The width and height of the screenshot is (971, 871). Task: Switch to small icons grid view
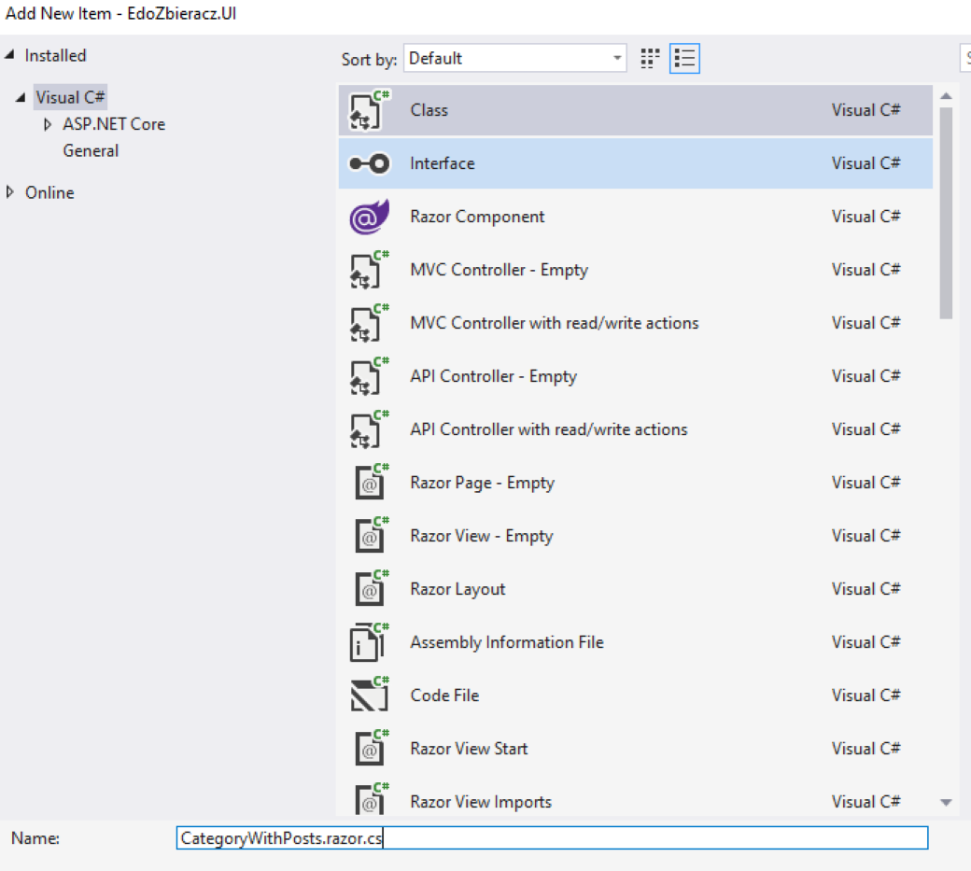click(x=650, y=59)
